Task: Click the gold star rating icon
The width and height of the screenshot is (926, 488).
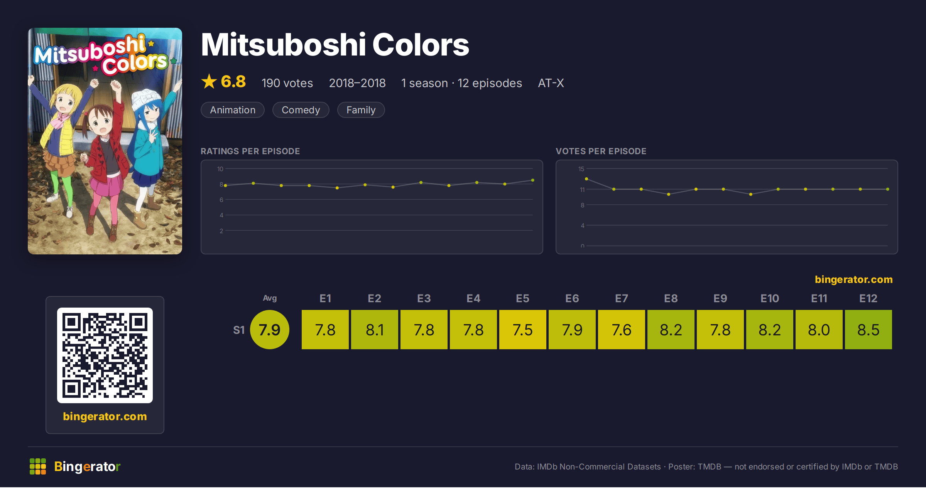Action: click(x=209, y=81)
